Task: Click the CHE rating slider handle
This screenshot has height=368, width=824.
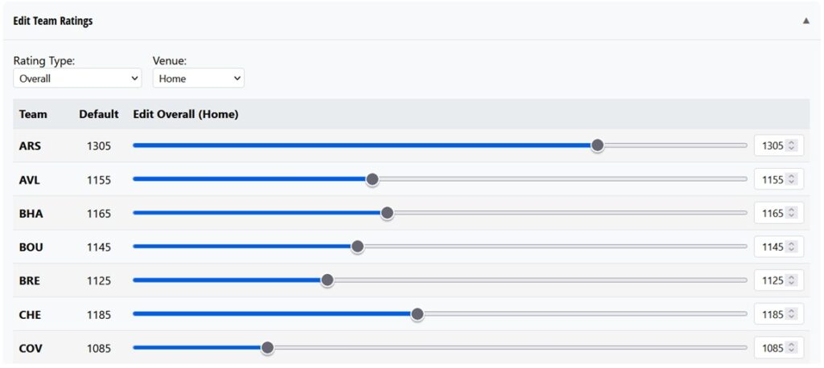Action: (418, 314)
